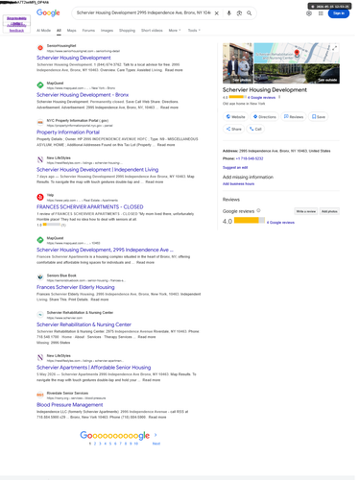This screenshot has width=359, height=480.
Task: Go to results page 5
Action: pyautogui.click(x=110, y=444)
